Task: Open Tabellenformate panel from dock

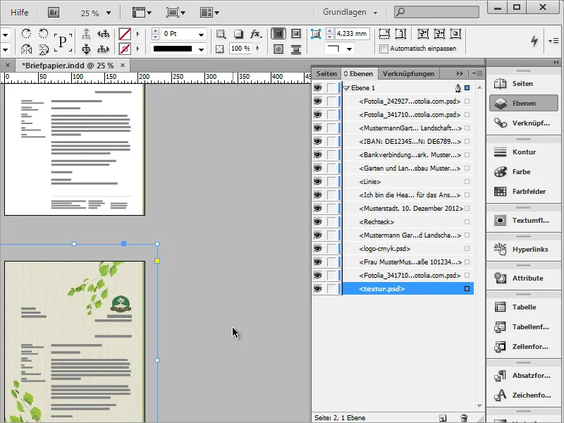Action: tap(523, 326)
